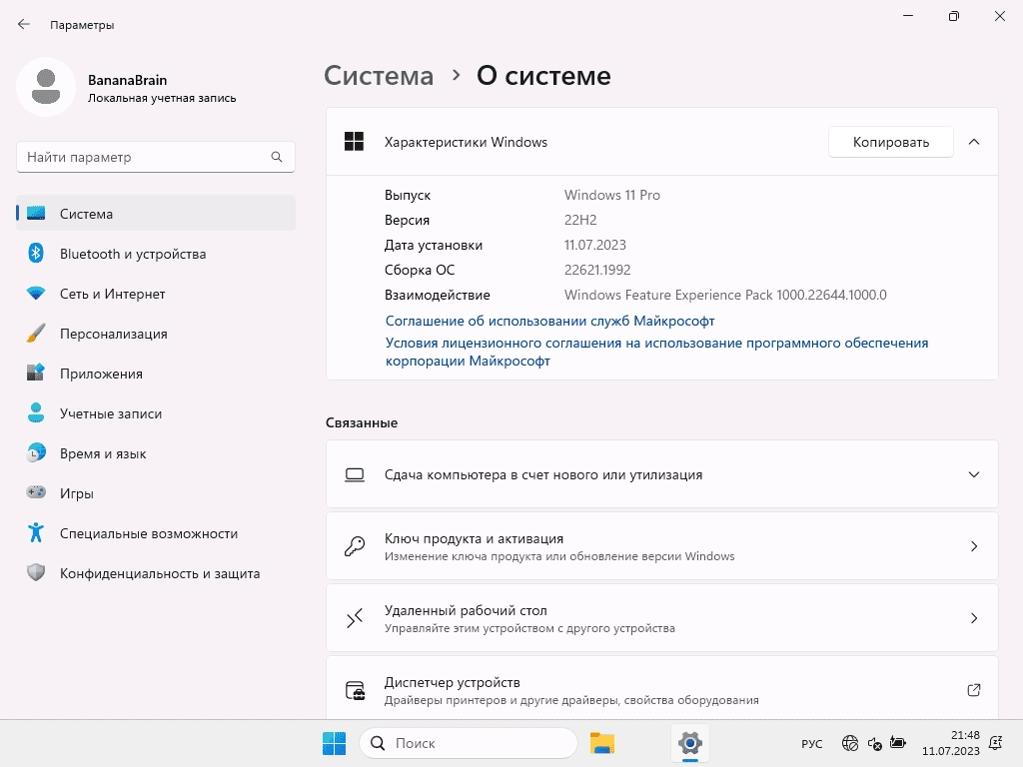Click the BananaBrain user avatar
This screenshot has width=1023, height=767.
pos(46,87)
